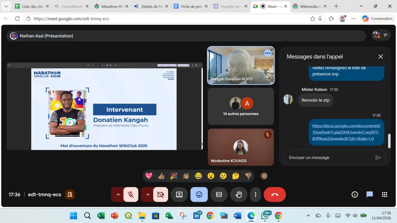Open the activities grid icon
The width and height of the screenshot is (397, 223).
(384, 195)
